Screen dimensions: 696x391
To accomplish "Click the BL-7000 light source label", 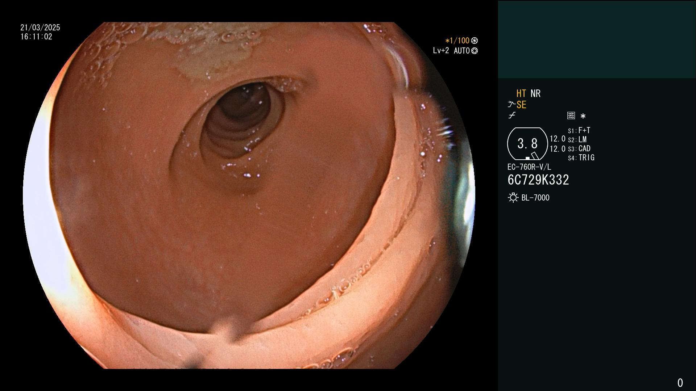I will [535, 198].
